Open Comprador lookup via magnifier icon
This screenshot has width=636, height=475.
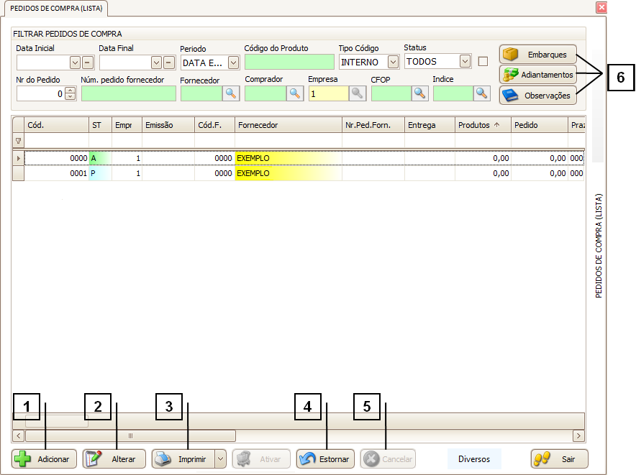click(295, 93)
